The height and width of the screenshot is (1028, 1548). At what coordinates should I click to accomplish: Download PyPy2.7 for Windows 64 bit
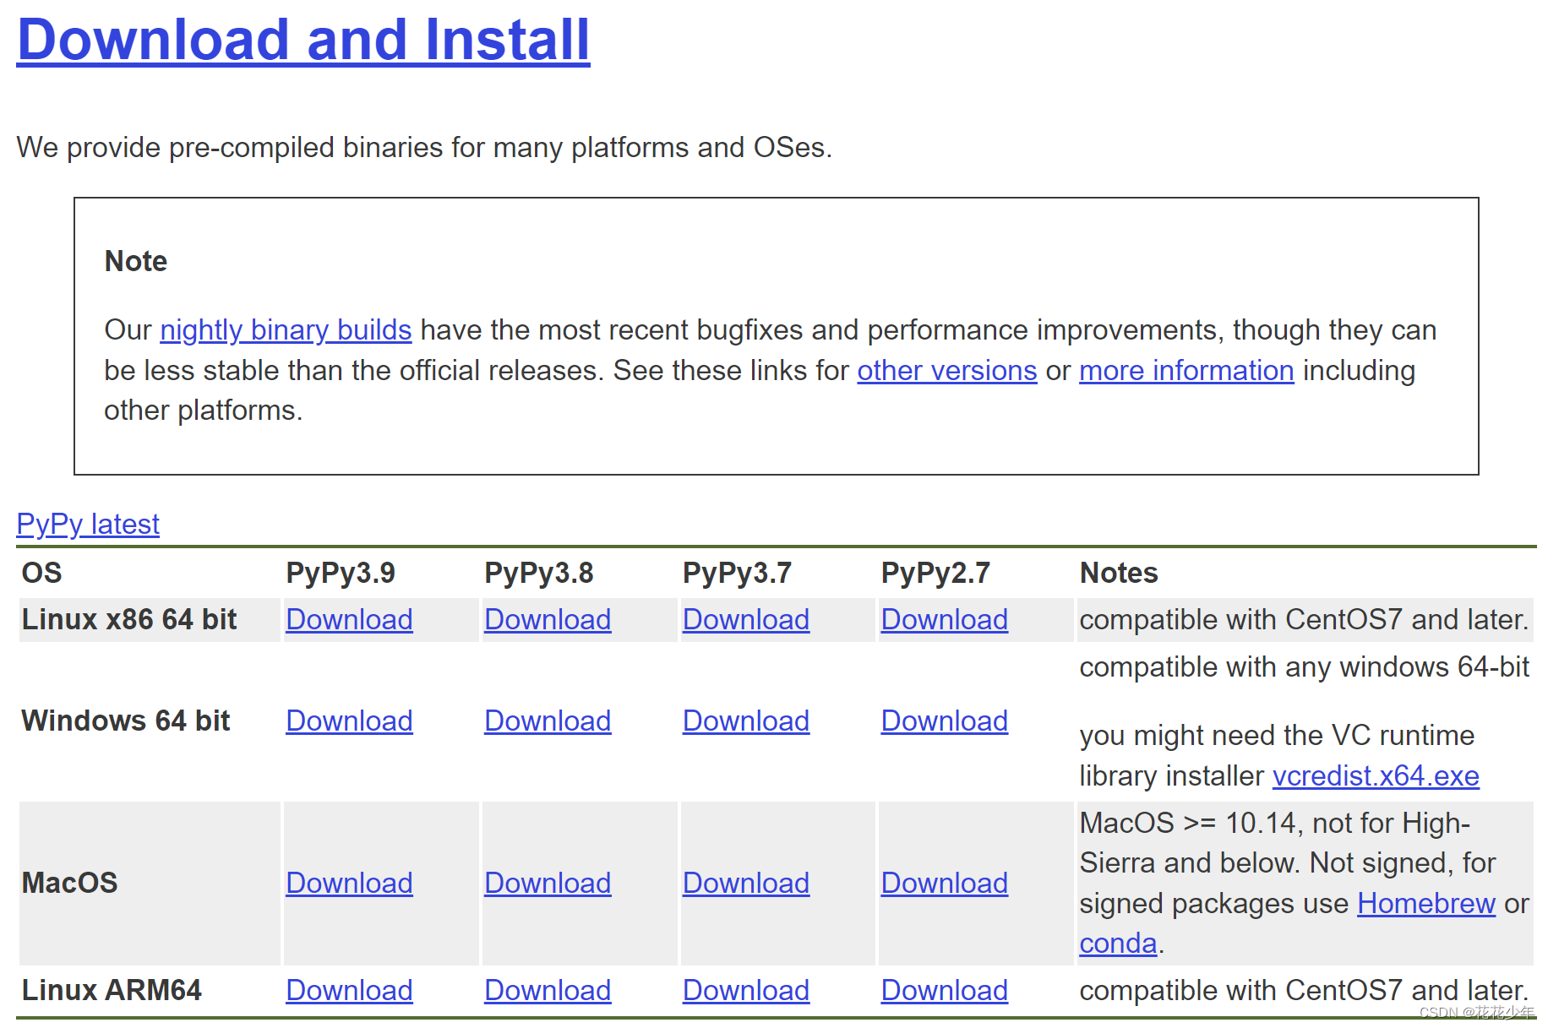945,721
